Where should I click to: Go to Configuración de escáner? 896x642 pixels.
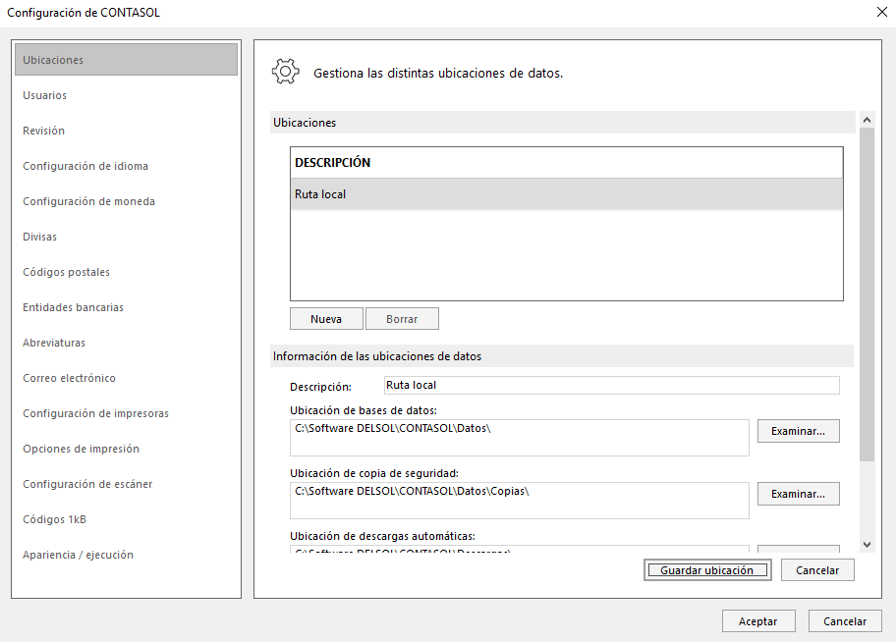tap(87, 484)
